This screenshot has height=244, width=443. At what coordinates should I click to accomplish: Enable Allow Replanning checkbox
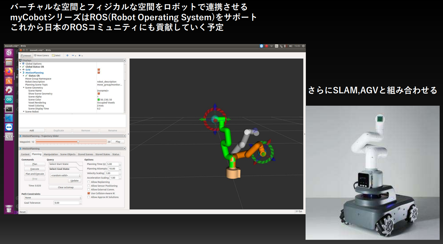(89, 182)
